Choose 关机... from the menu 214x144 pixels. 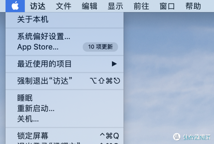pos(65,119)
